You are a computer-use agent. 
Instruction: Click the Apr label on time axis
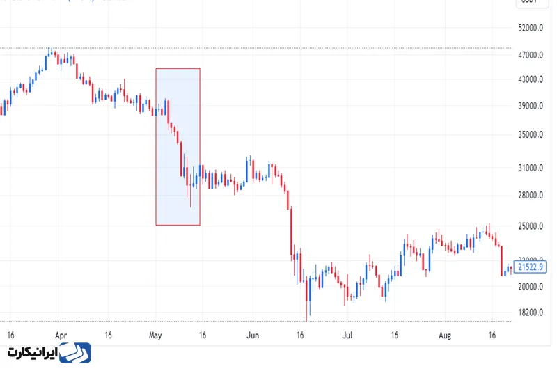pos(60,336)
